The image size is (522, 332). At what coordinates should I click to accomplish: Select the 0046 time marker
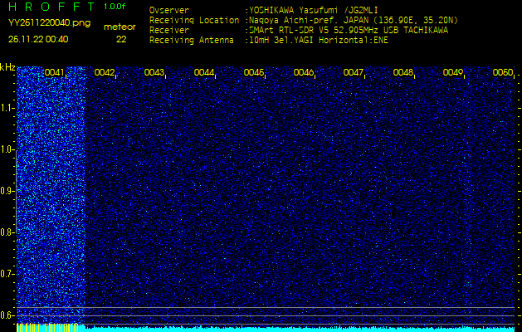pos(304,73)
